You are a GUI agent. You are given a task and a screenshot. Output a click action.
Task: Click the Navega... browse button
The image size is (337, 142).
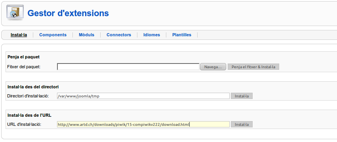click(213, 67)
